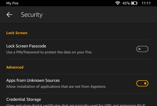The width and height of the screenshot is (157, 106).
Task: Tap the My Fire device name
Action: click(12, 3)
